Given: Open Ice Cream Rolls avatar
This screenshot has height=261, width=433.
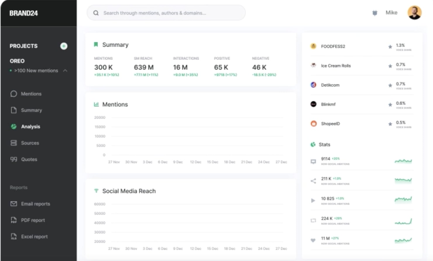Looking at the screenshot, I should [x=313, y=66].
